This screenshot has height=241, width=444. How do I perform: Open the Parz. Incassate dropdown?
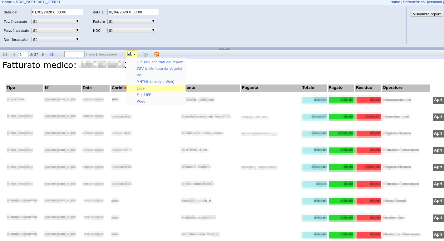pyautogui.click(x=56, y=31)
